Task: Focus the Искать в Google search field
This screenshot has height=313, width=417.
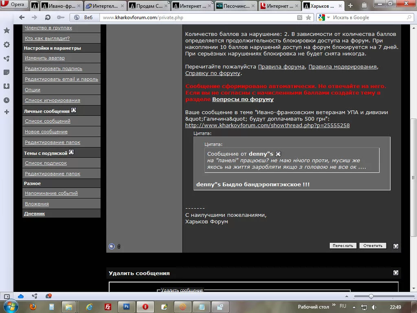Action: [368, 17]
